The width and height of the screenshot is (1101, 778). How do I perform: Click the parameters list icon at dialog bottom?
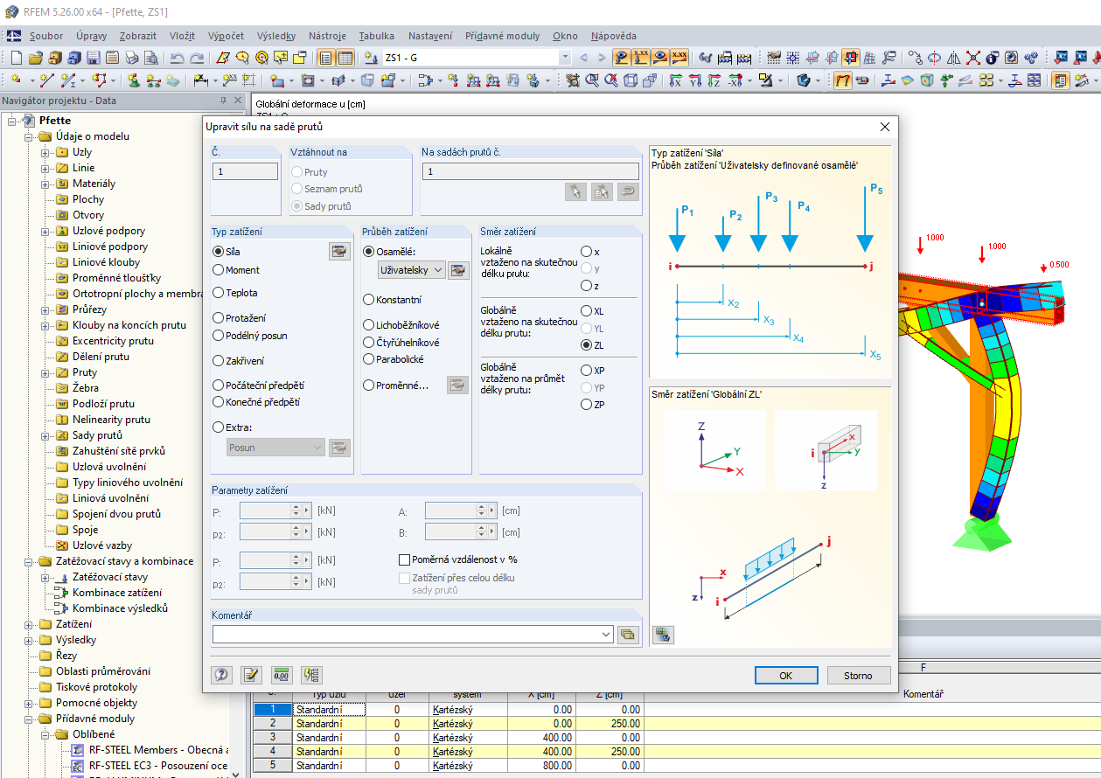[311, 674]
